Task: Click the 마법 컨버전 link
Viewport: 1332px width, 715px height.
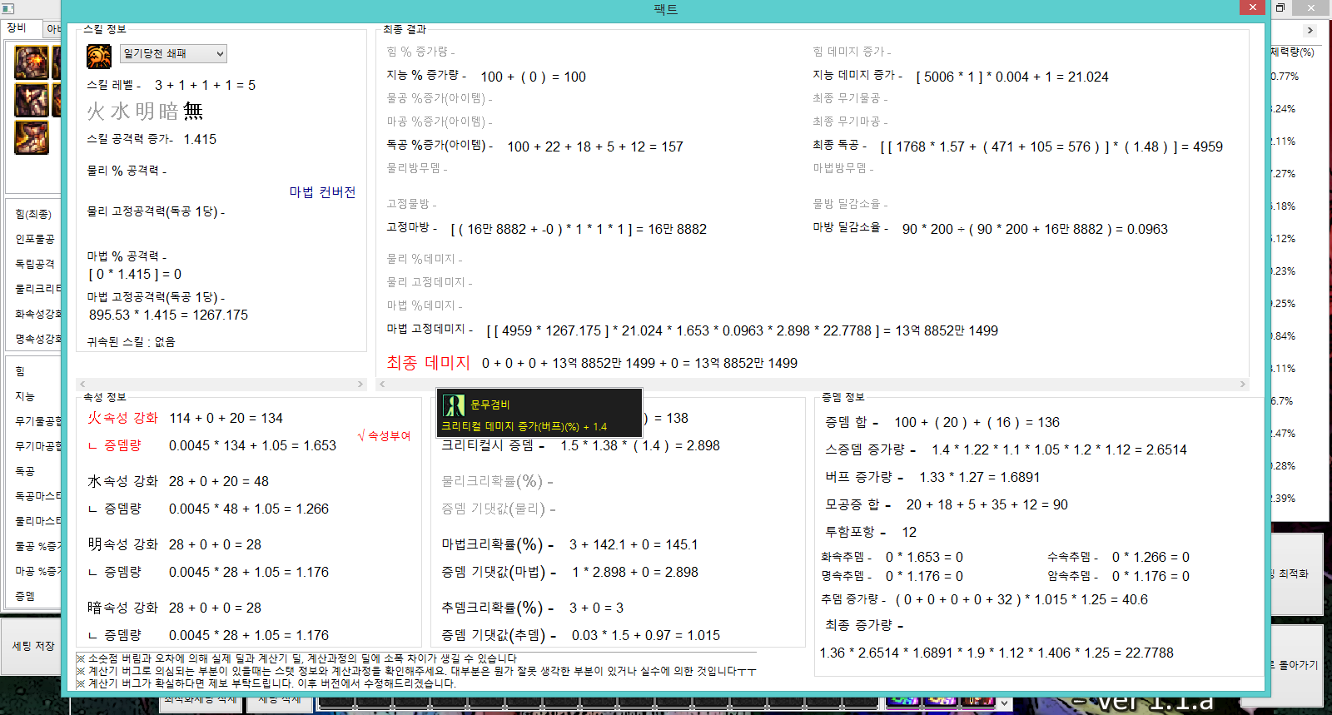Action: coord(322,192)
